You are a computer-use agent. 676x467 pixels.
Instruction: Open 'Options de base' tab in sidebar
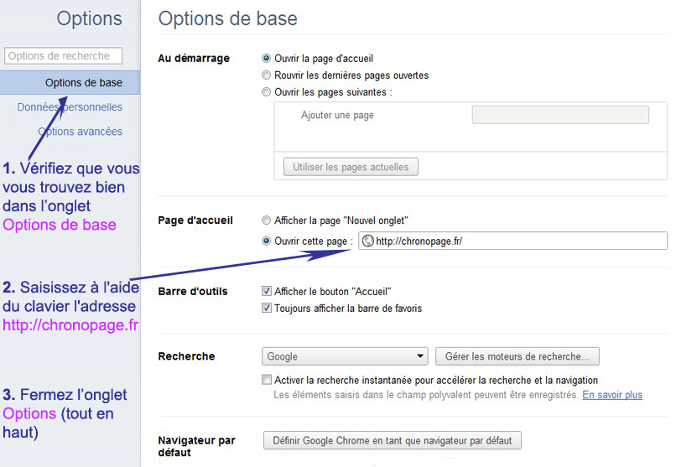[83, 83]
